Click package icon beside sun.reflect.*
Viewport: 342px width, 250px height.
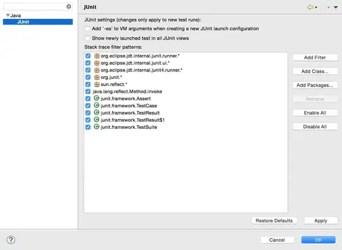point(97,85)
